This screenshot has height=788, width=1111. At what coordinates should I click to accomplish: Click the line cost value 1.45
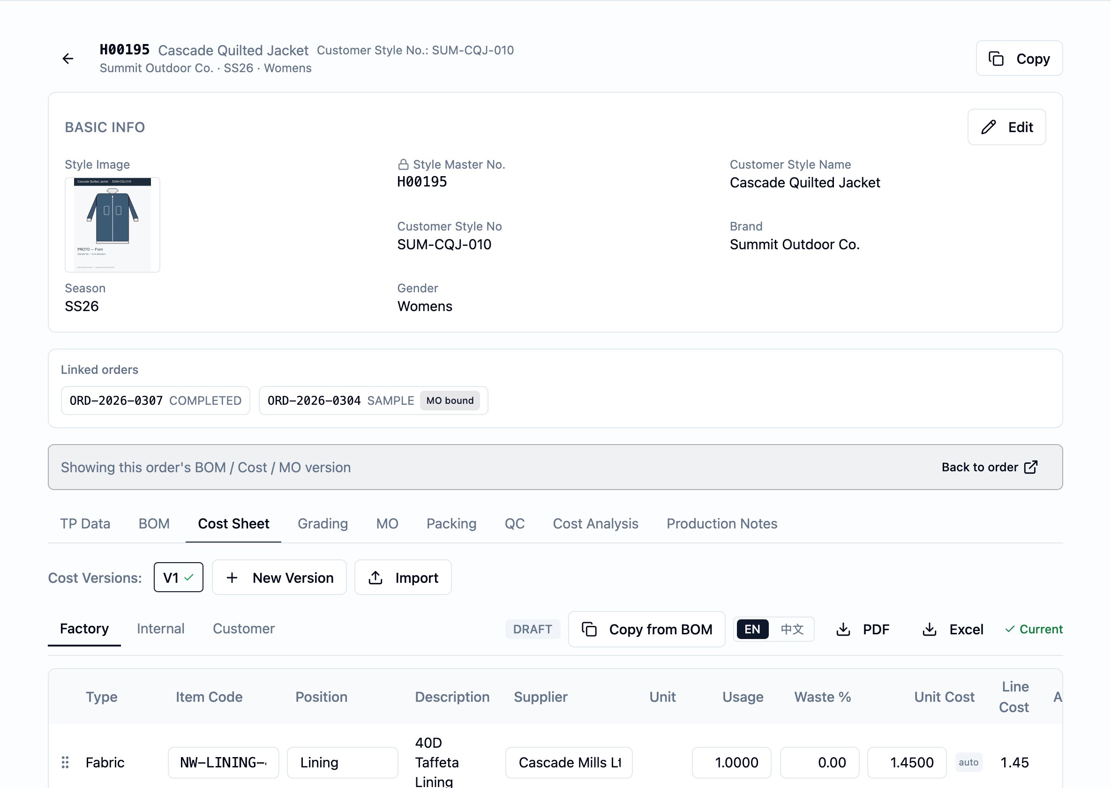tap(1014, 762)
